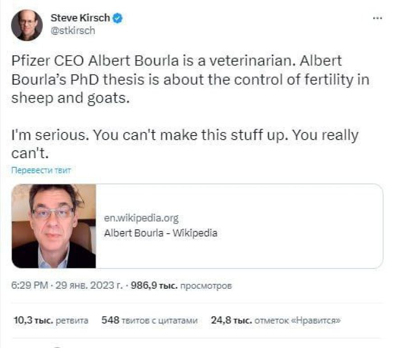Click the 'sheep and goats.' text line
The height and width of the screenshot is (348, 393).
70,98
